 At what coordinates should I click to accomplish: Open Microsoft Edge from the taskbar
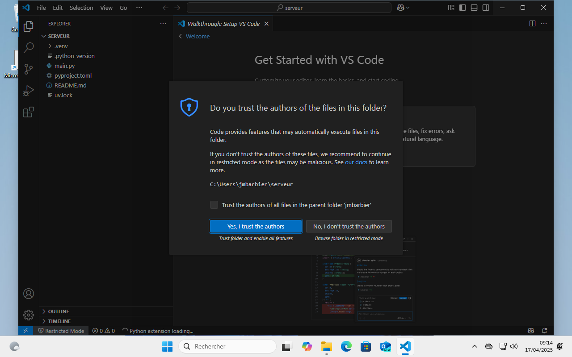tap(346, 346)
